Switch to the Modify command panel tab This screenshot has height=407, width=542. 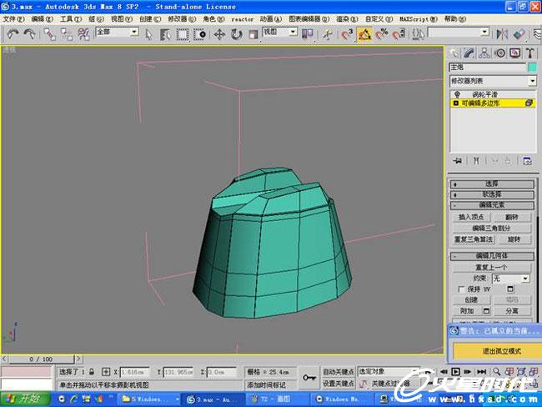(x=469, y=53)
